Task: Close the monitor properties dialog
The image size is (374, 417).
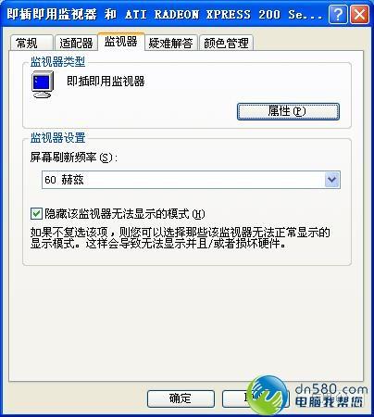Action: click(x=359, y=15)
